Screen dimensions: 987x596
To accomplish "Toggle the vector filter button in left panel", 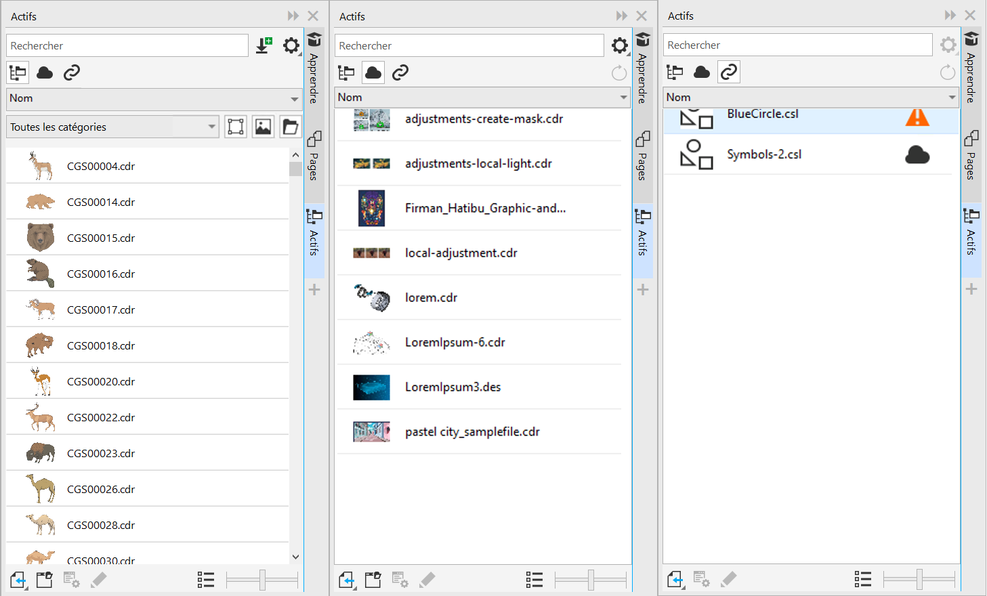I will click(x=236, y=127).
